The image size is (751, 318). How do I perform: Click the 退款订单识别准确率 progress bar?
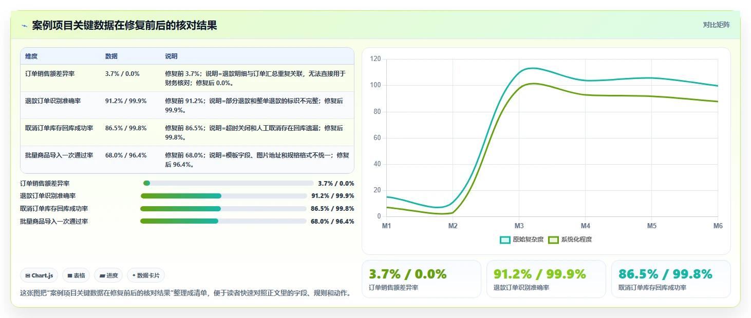pos(224,196)
